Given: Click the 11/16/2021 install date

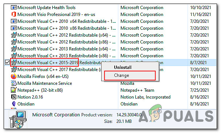Looking at the screenshot, I should click(200, 14).
